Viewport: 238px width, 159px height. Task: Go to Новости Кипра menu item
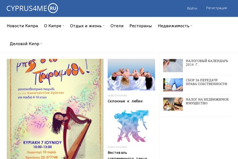pyautogui.click(x=22, y=26)
